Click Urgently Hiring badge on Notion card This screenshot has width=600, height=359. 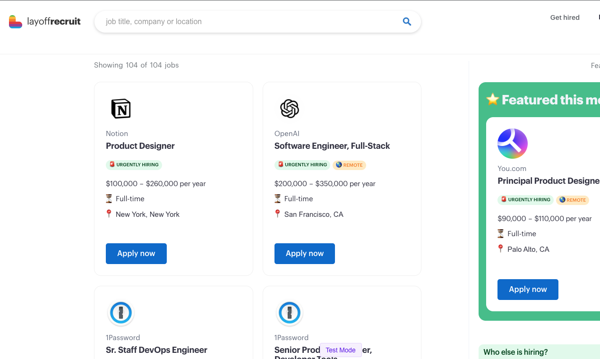pos(134,165)
